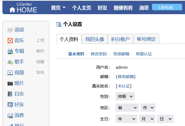
Task: Click the 说说 speech bubble icon
Action: [10, 30]
